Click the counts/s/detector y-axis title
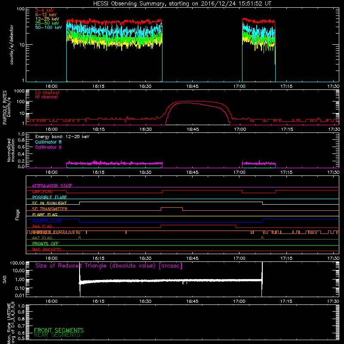 click(x=12, y=45)
